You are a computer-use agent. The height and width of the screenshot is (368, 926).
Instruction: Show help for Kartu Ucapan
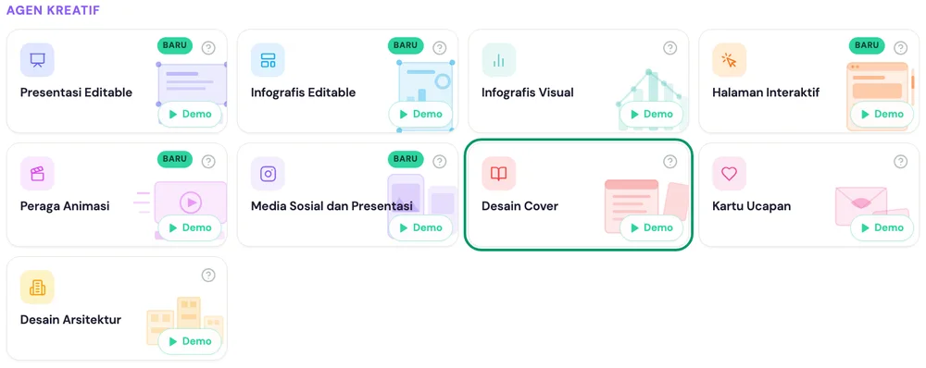(901, 162)
